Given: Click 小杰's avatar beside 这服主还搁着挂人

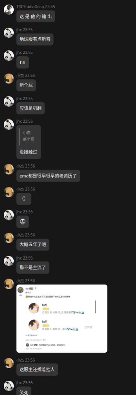Looking at the screenshot, I should [9, 363].
